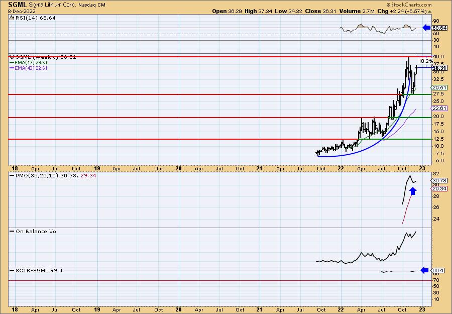Click the High 37.34 value
Viewport: 452px width, 314px height.
coord(258,11)
